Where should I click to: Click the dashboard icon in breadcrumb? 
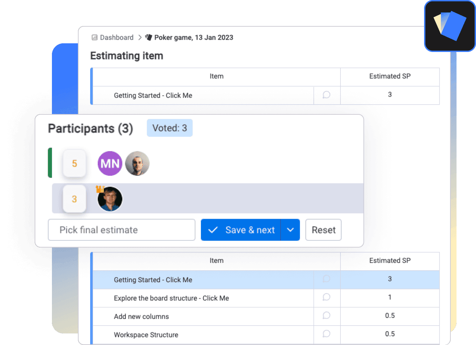pyautogui.click(x=94, y=38)
